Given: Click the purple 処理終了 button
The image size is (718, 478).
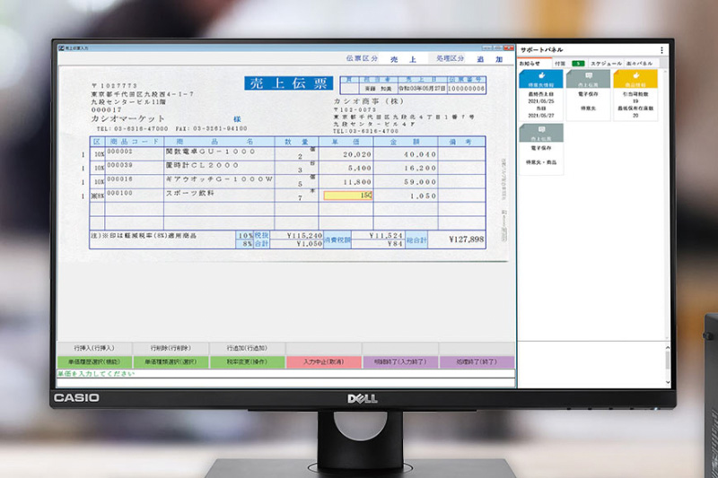Looking at the screenshot, I should (477, 361).
